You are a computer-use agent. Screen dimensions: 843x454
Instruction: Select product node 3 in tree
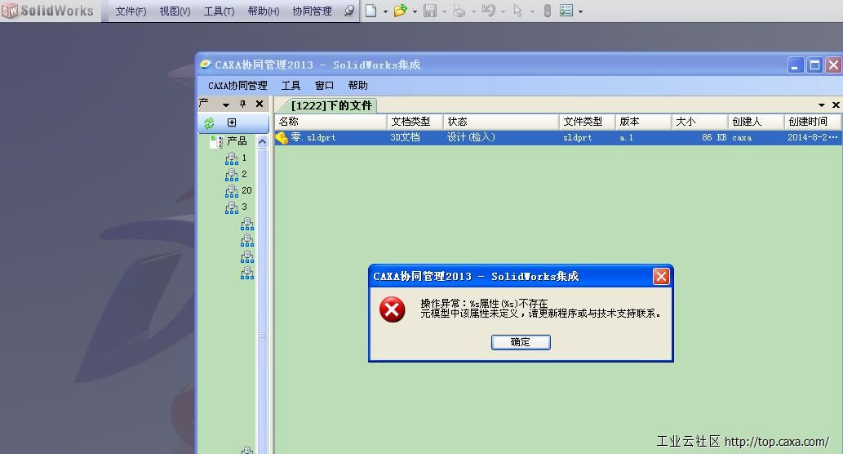pyautogui.click(x=244, y=207)
